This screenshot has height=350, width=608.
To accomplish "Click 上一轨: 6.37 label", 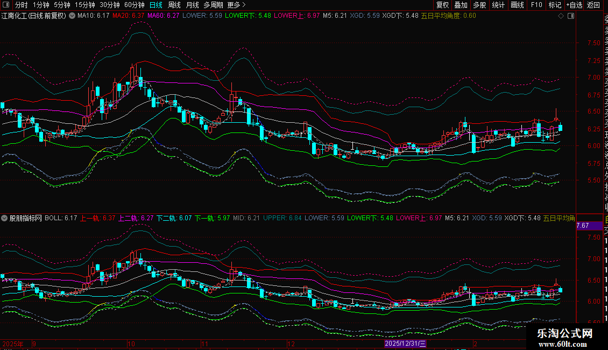I will click(x=98, y=218).
